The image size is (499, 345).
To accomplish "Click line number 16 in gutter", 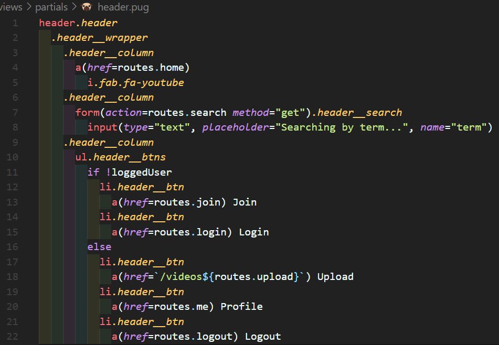I will pos(13,247).
